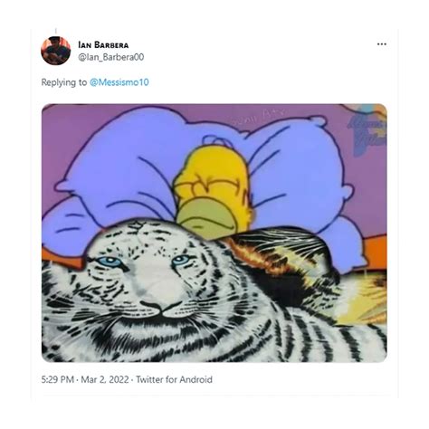Open the Twitter for Android source link
Image resolution: width=429 pixels, height=429 pixels.
pyautogui.click(x=174, y=379)
